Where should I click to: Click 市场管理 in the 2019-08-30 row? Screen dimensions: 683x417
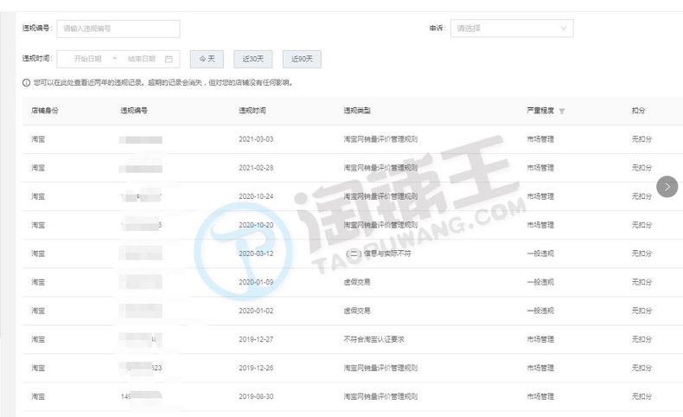(540, 396)
